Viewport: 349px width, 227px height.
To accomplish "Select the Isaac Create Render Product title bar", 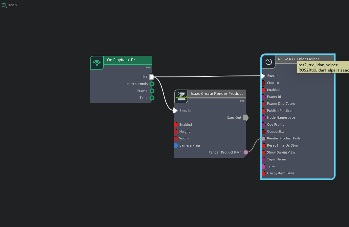I will (217, 93).
